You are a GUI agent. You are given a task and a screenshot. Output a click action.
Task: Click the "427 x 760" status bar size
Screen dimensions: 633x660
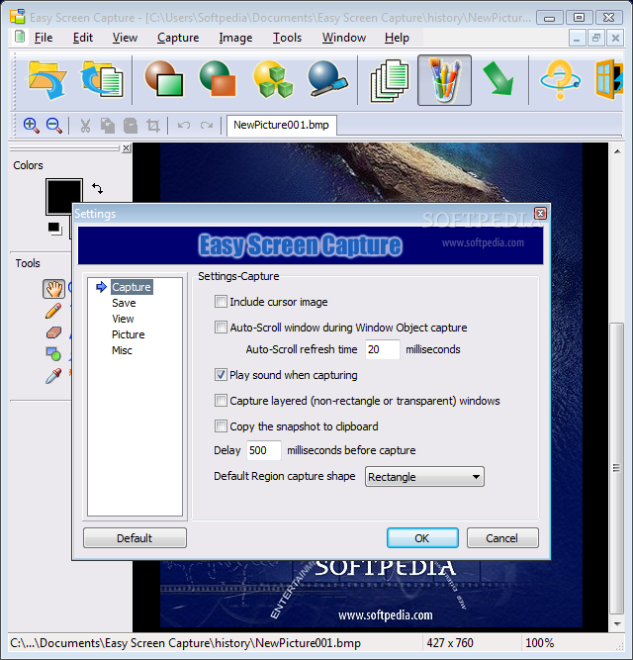click(x=450, y=643)
